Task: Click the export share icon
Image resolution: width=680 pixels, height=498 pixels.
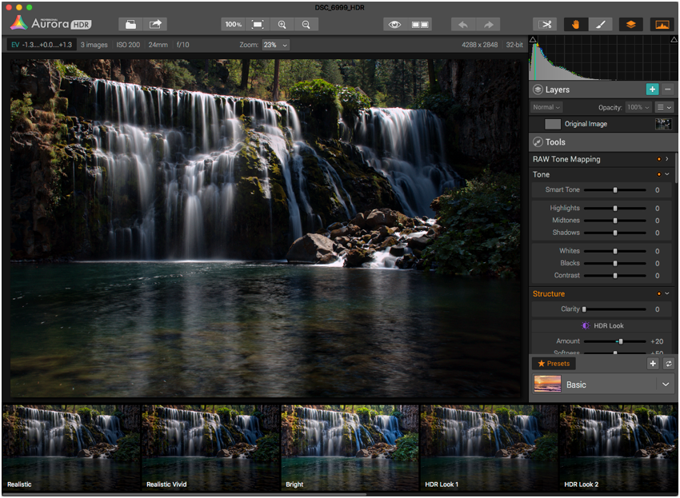Action: [155, 25]
